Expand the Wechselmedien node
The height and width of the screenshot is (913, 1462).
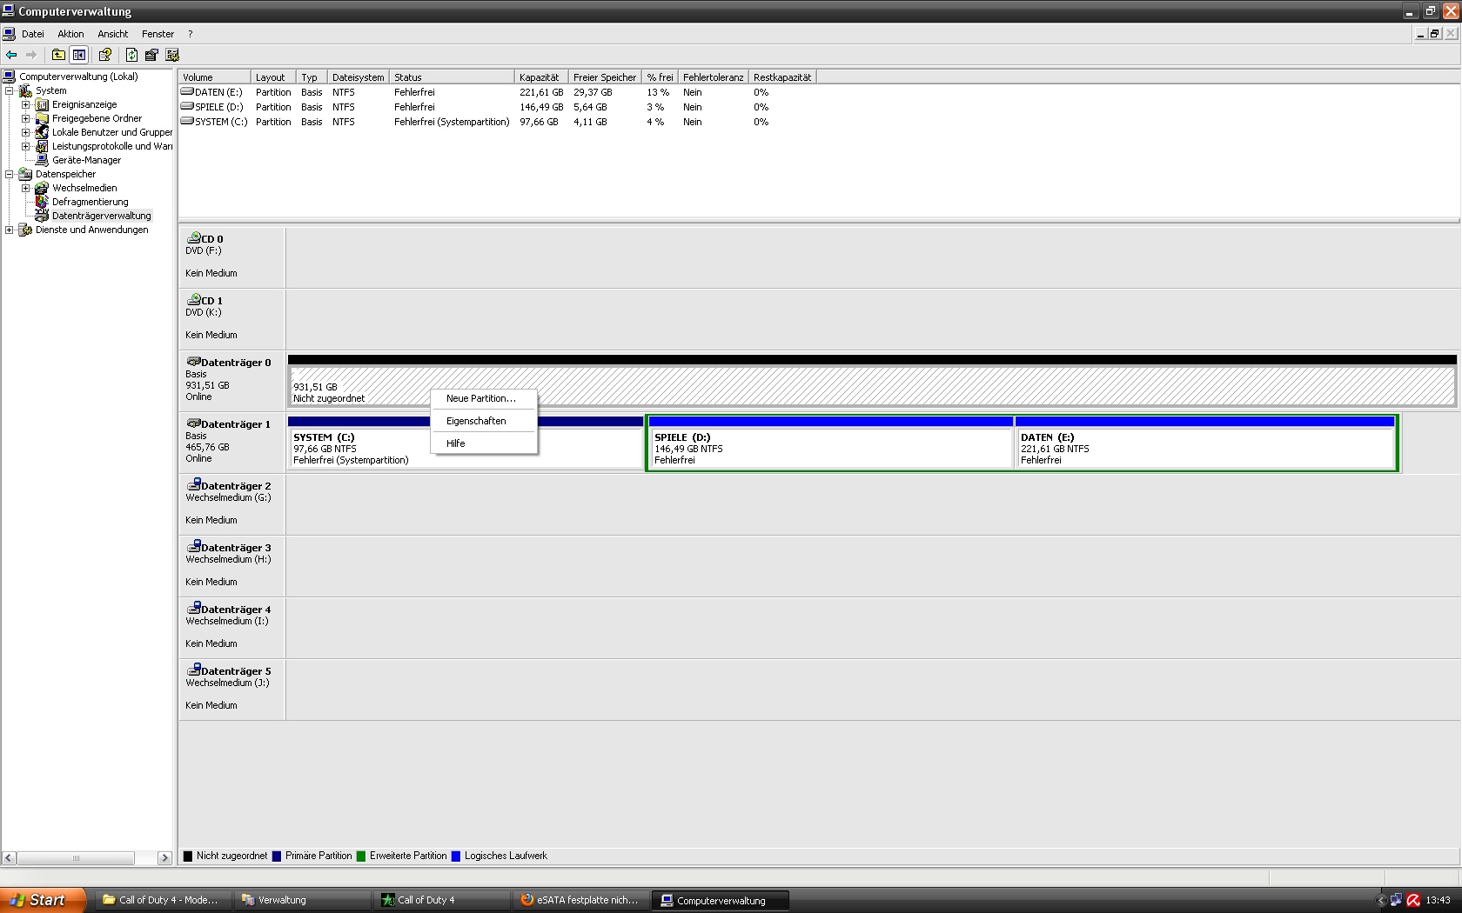(x=26, y=188)
